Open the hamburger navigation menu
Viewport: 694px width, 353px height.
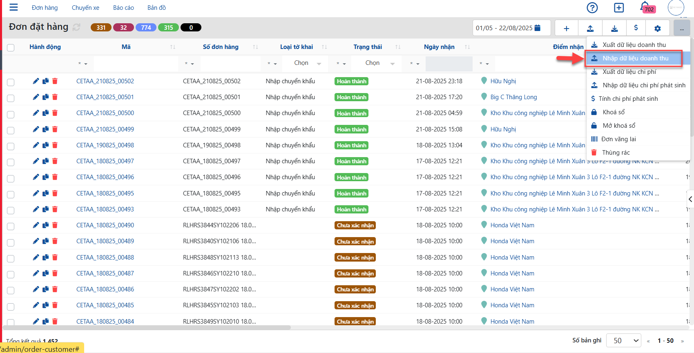click(x=13, y=7)
